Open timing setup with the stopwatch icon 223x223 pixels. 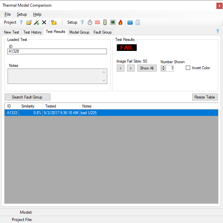tap(90, 22)
